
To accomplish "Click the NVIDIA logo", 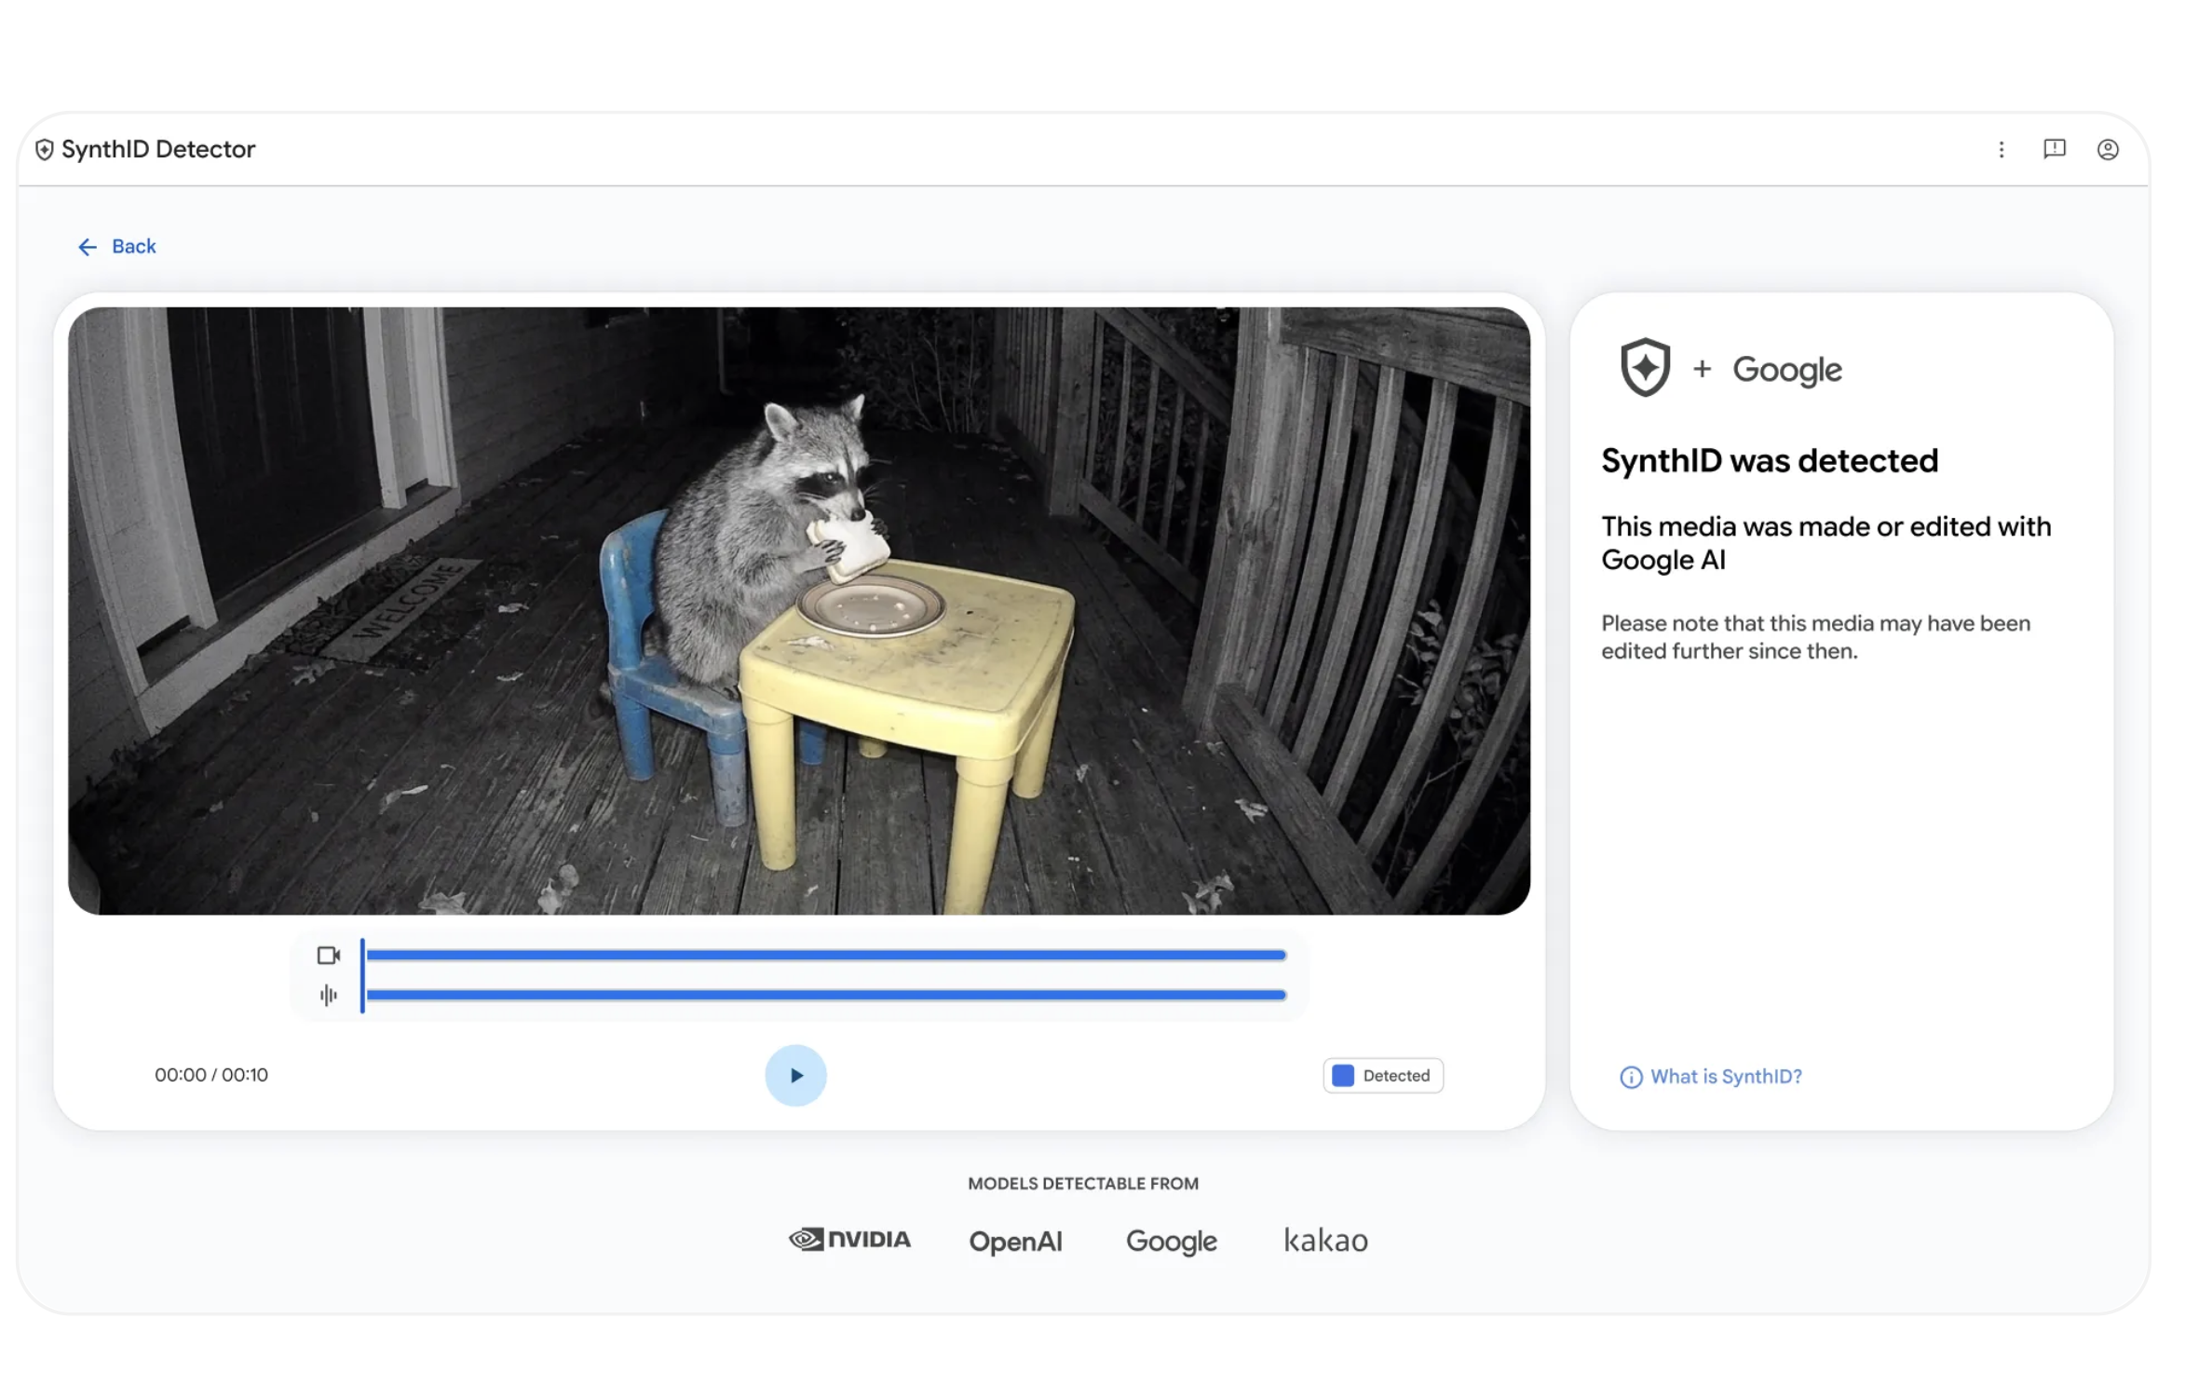I will coord(849,1239).
